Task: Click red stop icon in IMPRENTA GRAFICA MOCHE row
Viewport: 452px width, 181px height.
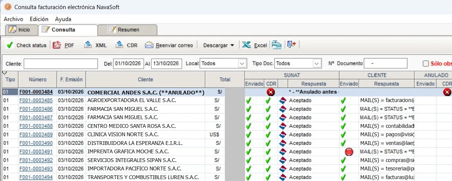Action: click(x=349, y=152)
